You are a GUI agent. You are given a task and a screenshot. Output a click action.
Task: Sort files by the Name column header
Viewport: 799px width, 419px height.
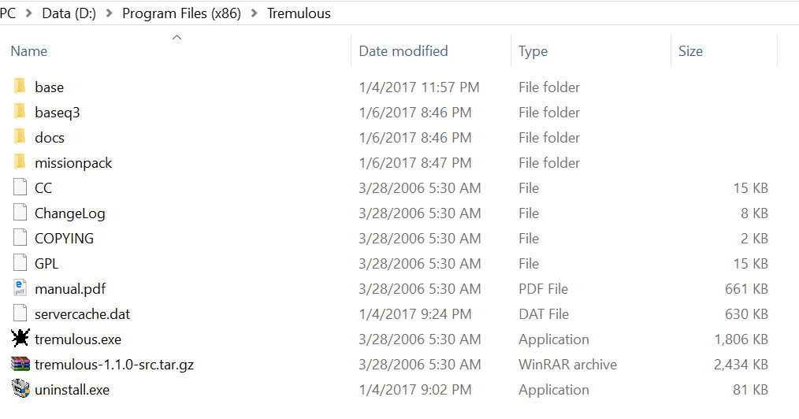(x=29, y=51)
